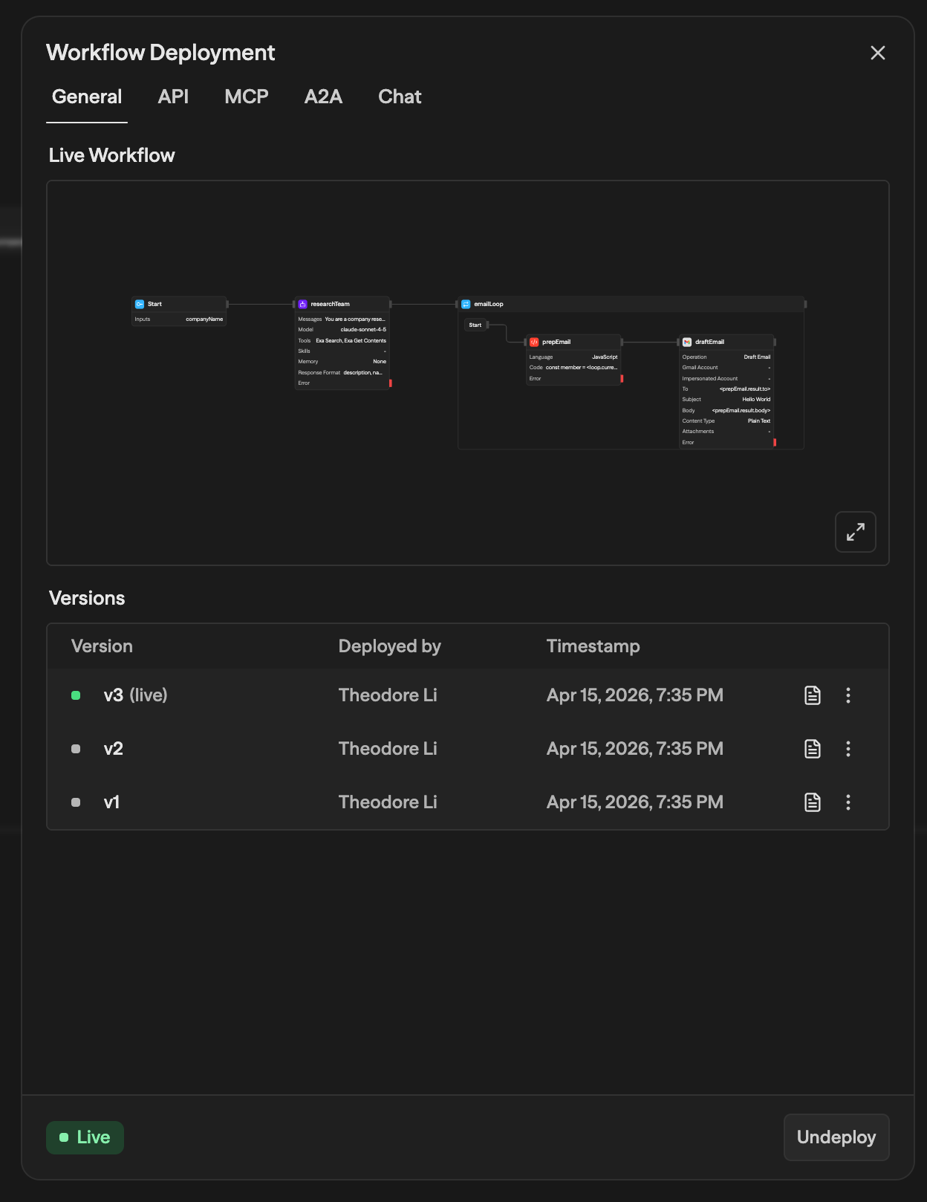Open the document icon for v3 (live)
Image resolution: width=927 pixels, height=1202 pixels.
click(813, 695)
